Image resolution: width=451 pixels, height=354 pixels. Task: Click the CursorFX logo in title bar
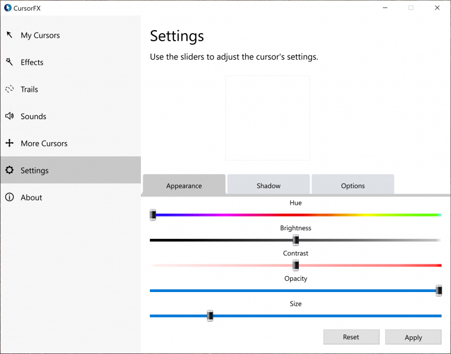click(8, 8)
